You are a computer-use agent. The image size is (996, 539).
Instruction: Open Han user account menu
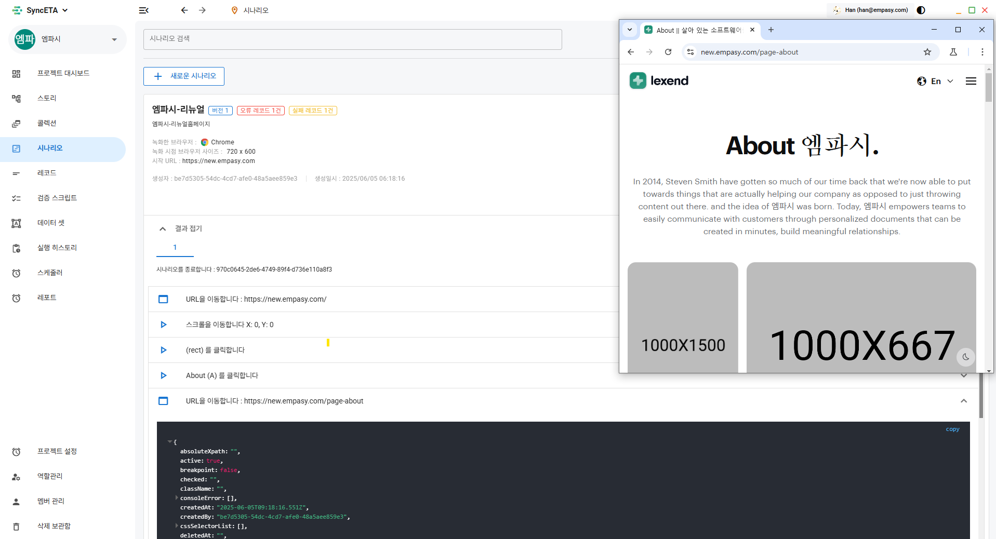click(x=870, y=10)
